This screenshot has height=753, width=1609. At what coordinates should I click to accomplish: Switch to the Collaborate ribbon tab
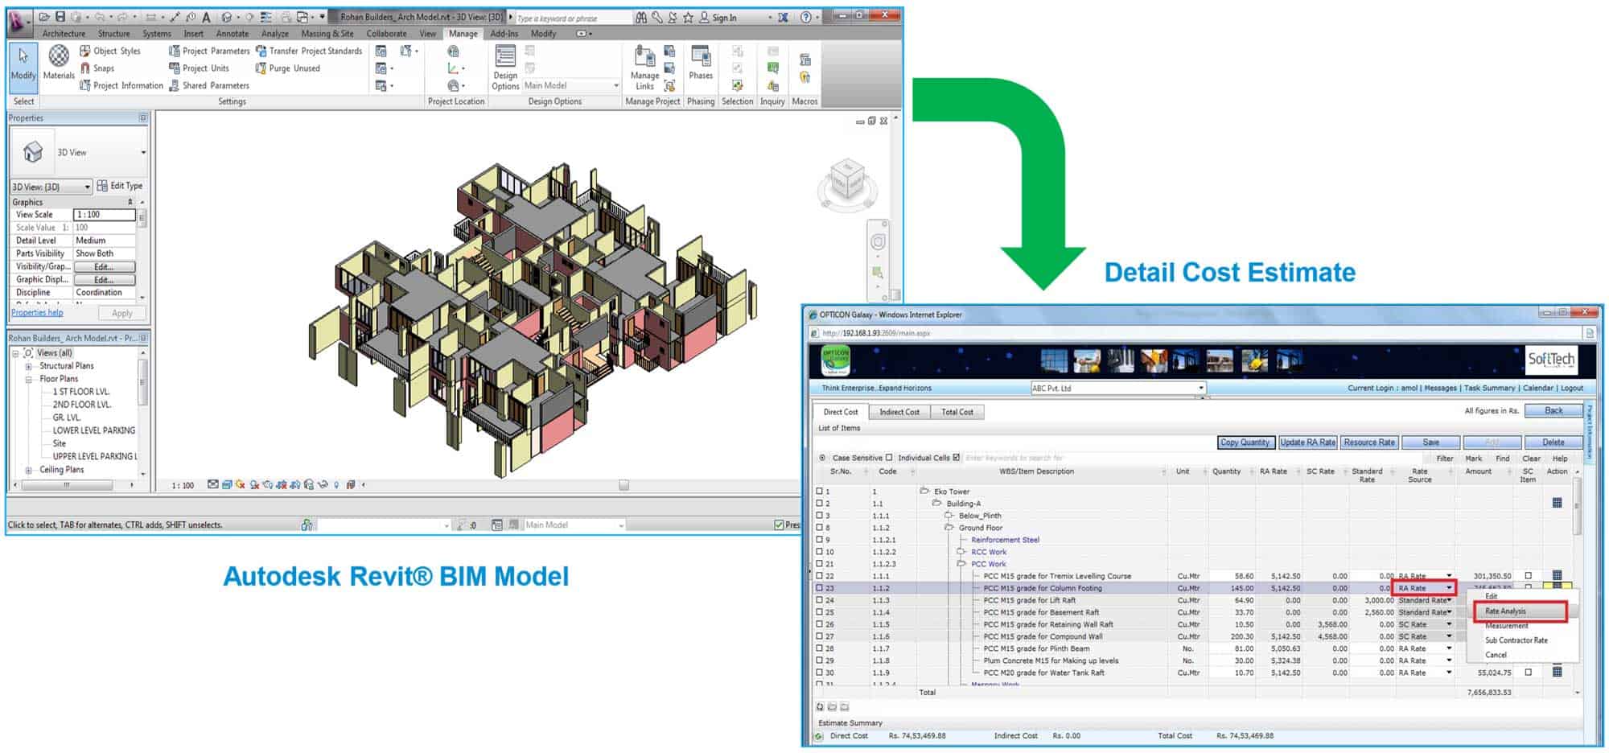point(386,34)
